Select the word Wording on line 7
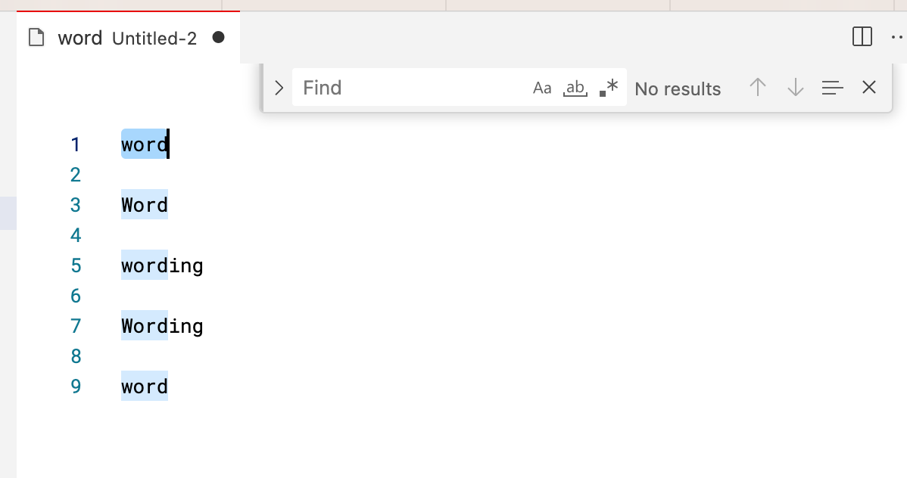 click(162, 326)
